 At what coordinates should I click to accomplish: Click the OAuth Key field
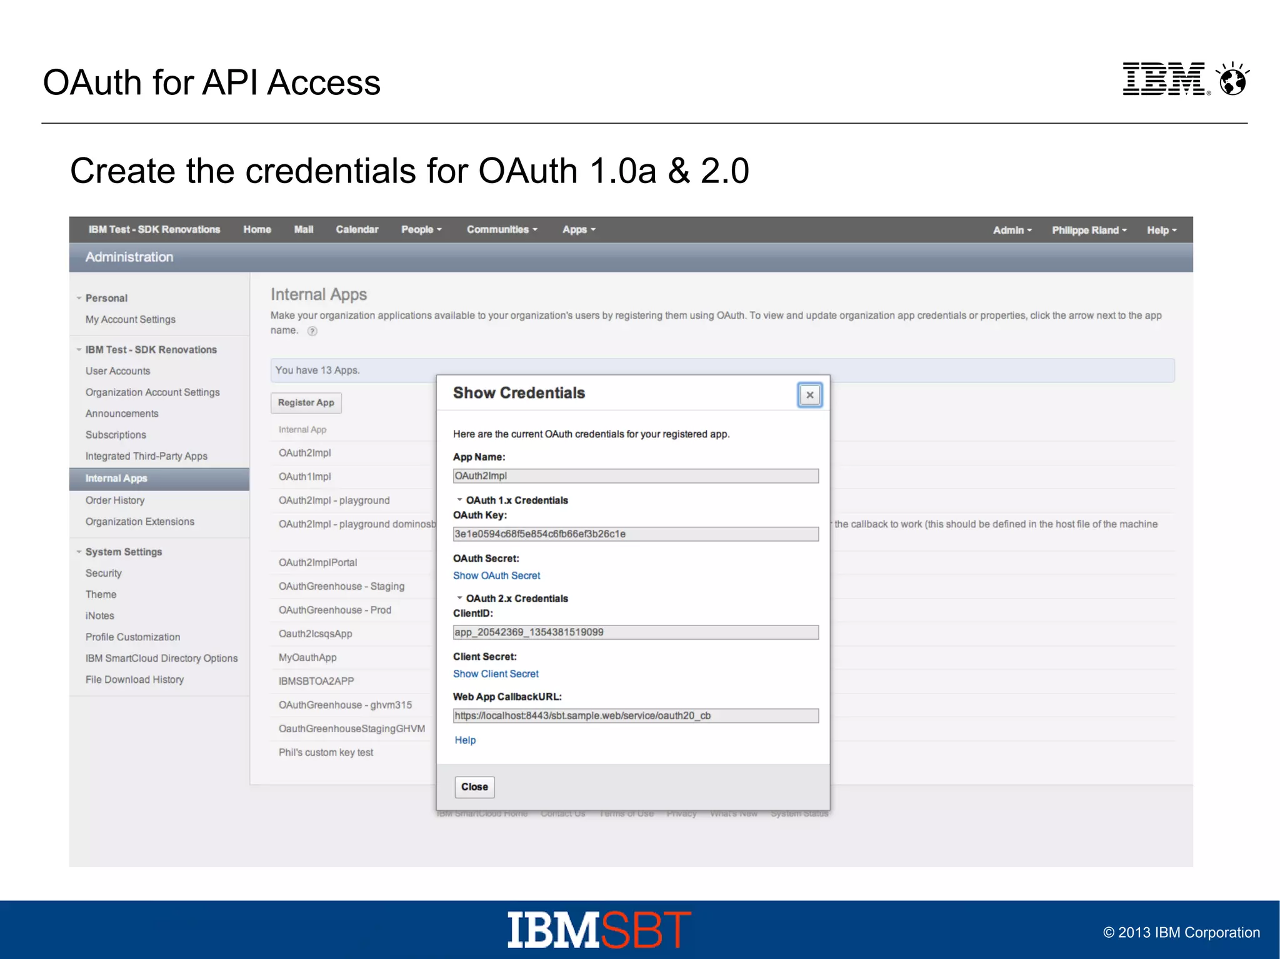click(x=636, y=534)
